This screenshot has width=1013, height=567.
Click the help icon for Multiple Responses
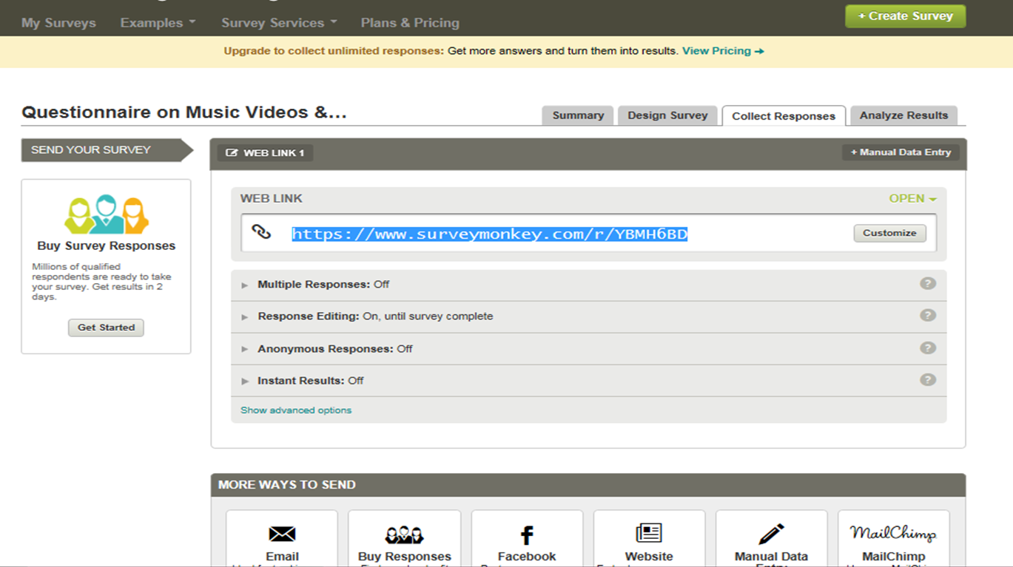[928, 284]
